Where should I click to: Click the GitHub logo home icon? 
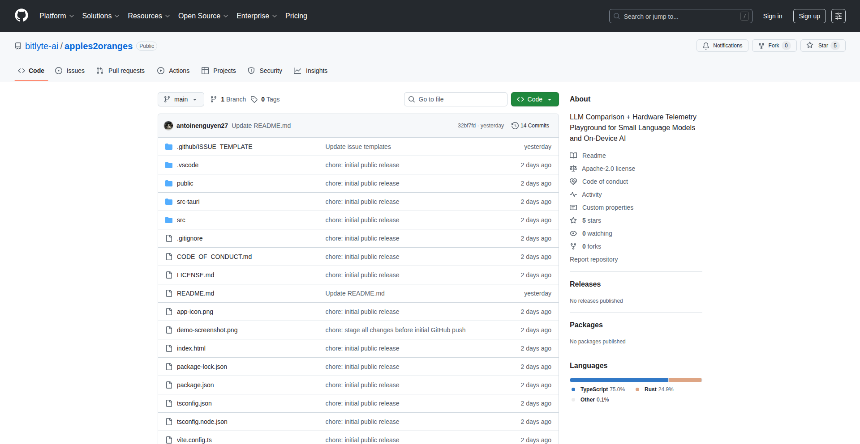click(21, 16)
